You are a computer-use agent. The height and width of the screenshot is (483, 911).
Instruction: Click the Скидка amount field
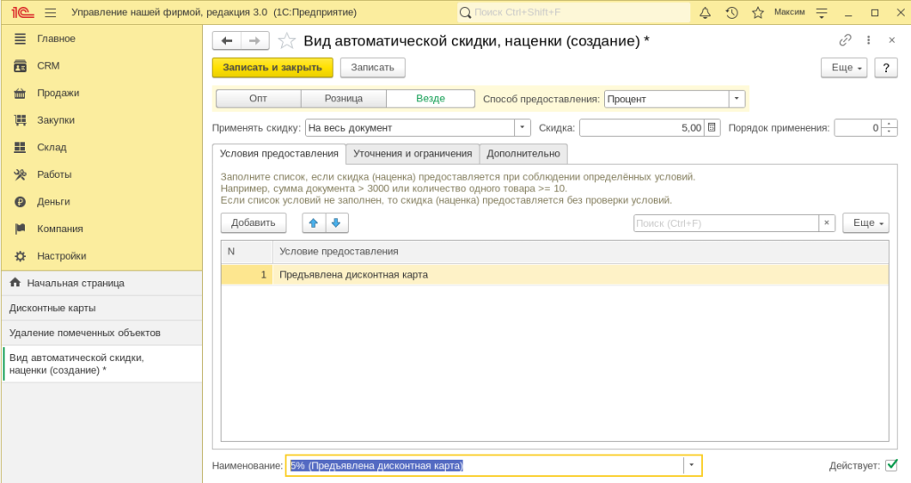(x=642, y=128)
